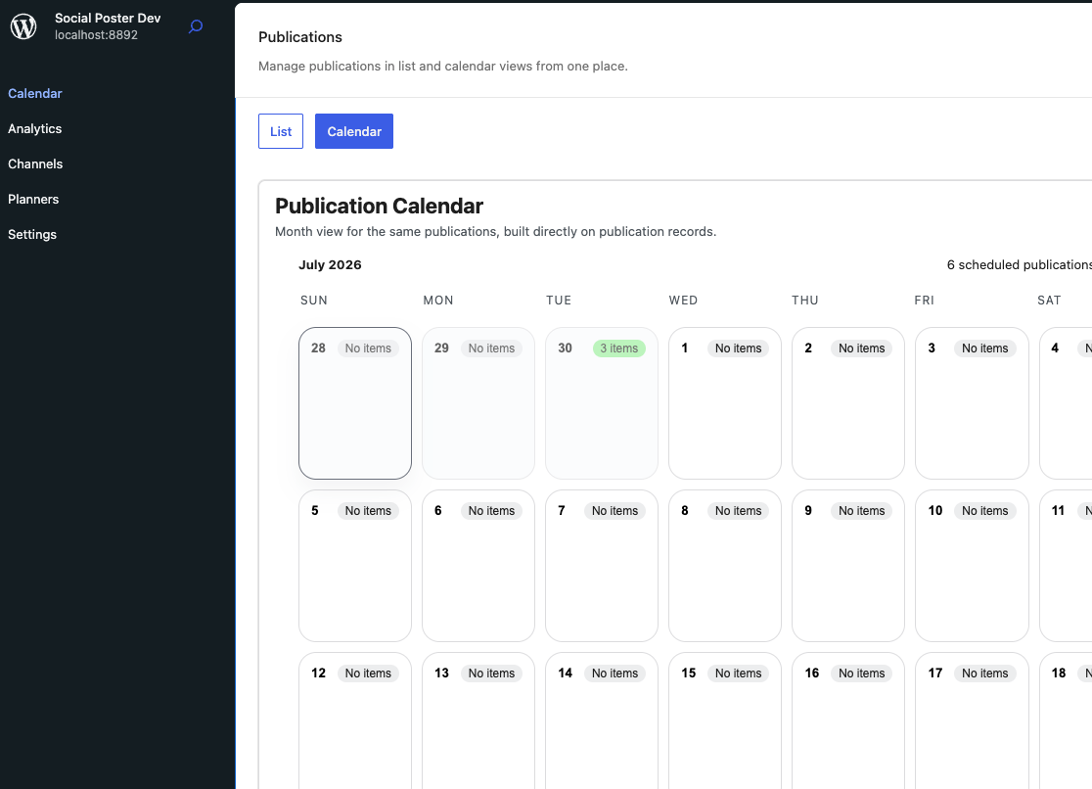Click the TUE weekday column header
The width and height of the screenshot is (1092, 789).
tap(559, 301)
